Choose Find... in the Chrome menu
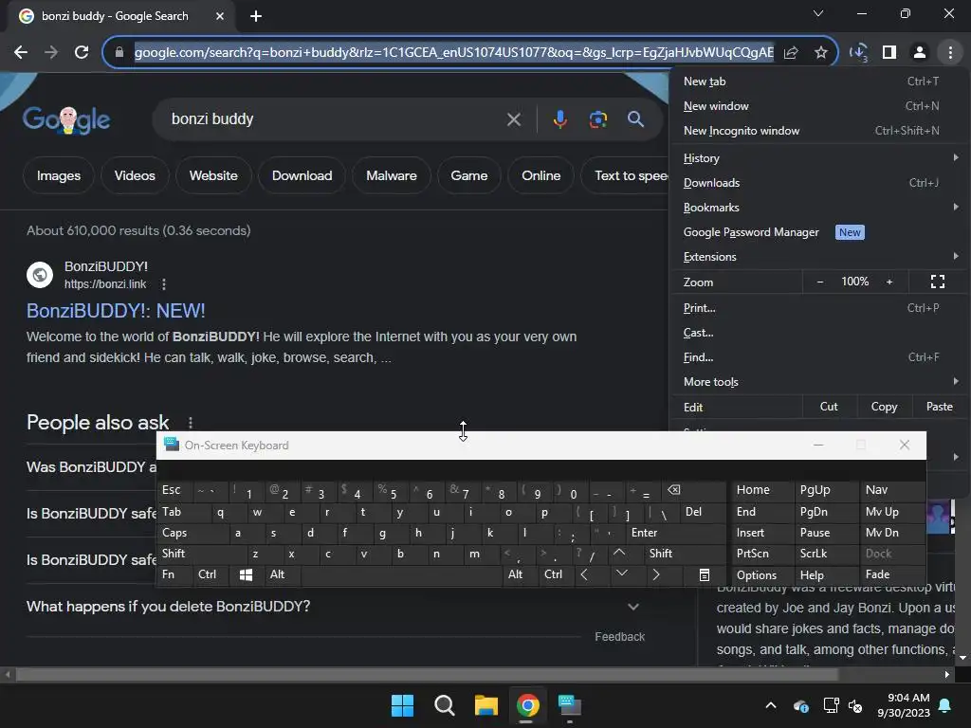971x728 pixels. click(820, 357)
